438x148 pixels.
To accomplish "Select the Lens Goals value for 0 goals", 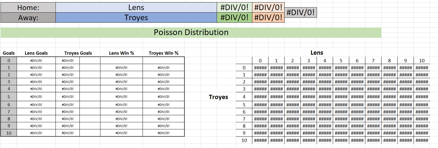I will (36, 60).
